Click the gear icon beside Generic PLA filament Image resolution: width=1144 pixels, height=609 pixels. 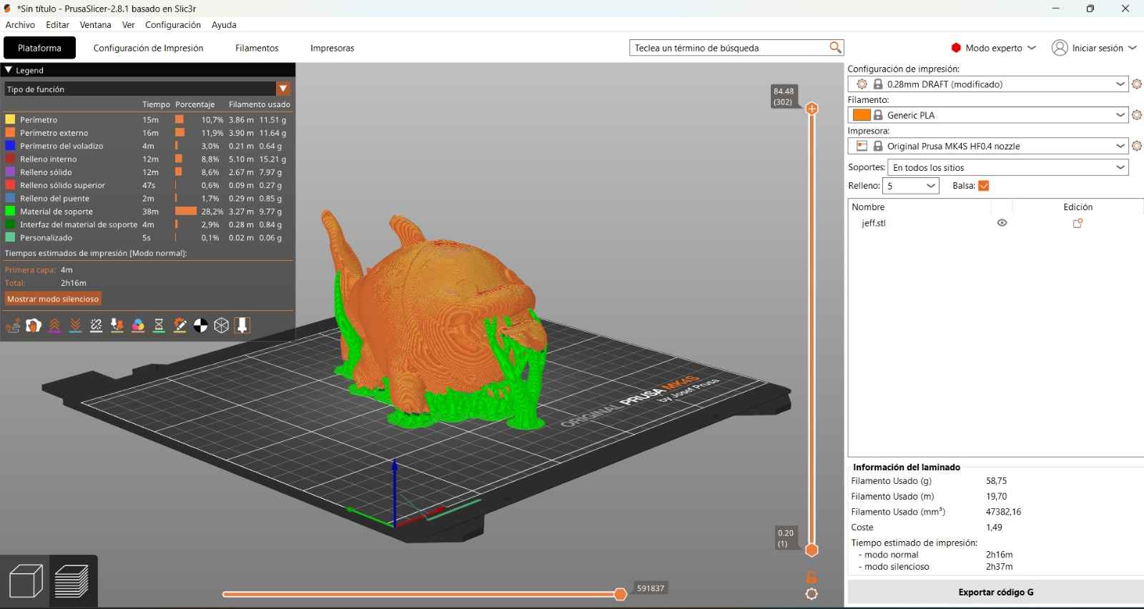1137,115
